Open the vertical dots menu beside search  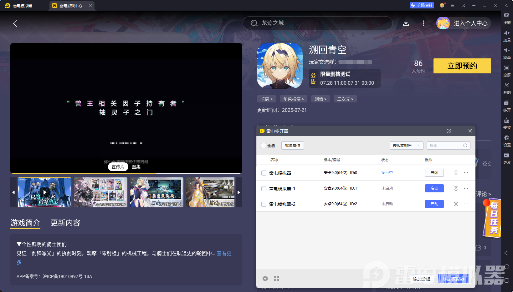point(423,23)
